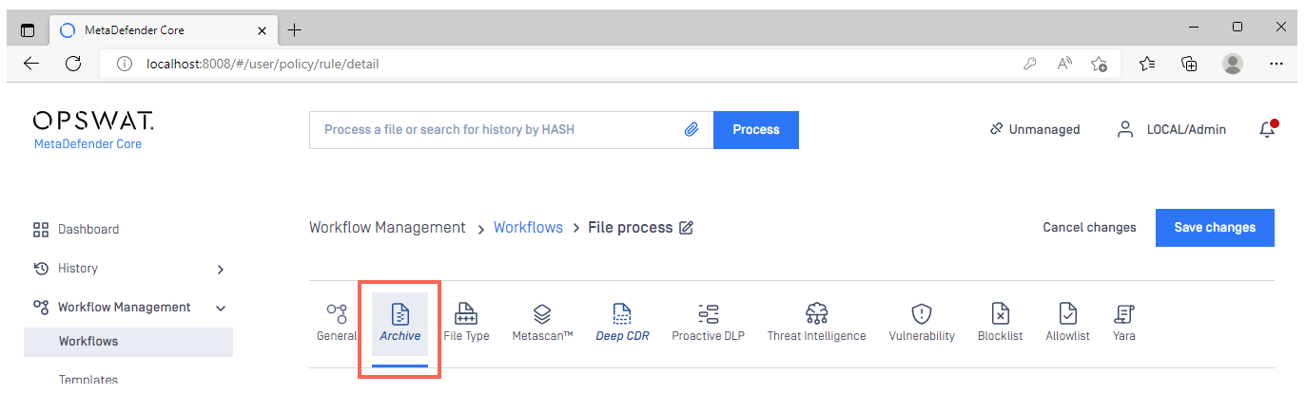Screen dimensions: 1306x394
Task: Click the paperclip attach file icon
Action: [692, 130]
